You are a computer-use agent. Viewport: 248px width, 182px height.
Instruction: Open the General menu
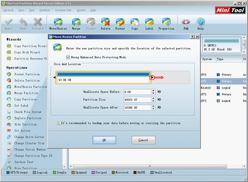pos(8,10)
